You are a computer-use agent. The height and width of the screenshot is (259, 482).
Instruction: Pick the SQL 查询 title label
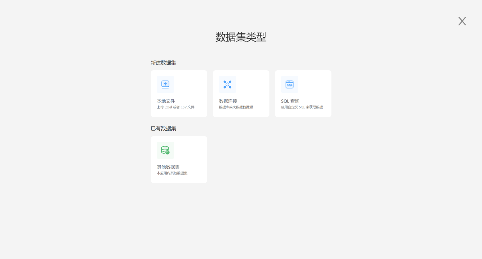[x=290, y=101]
